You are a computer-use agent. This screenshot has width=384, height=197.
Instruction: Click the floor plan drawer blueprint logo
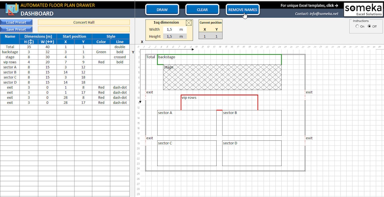(x=11, y=9)
